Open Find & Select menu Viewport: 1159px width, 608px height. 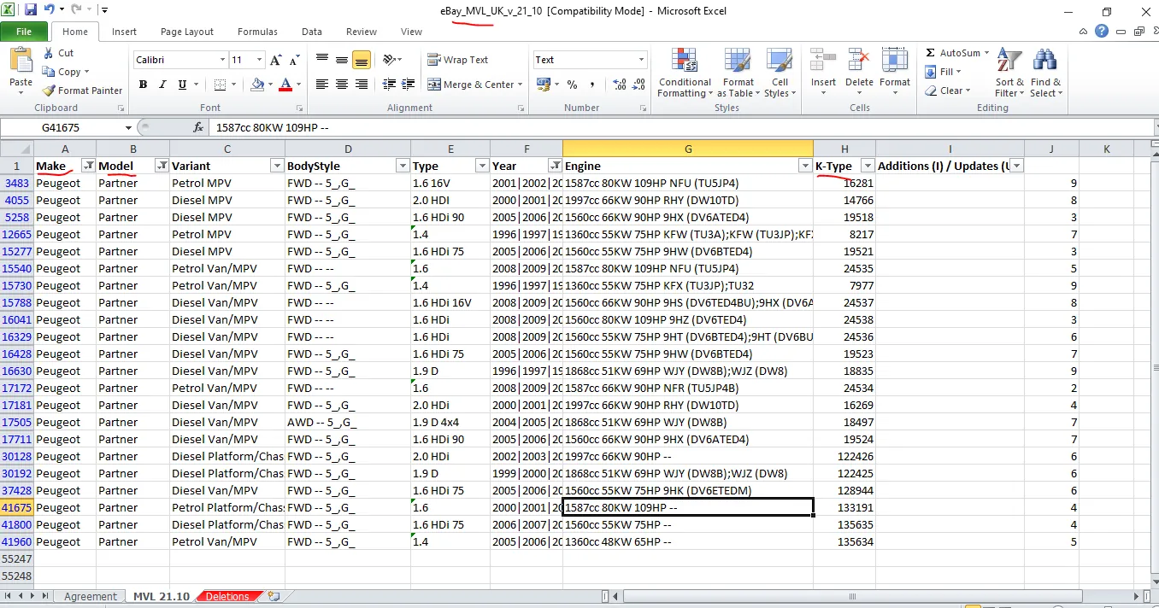(x=1045, y=73)
